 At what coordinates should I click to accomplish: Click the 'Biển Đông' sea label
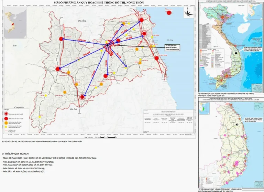tap(170, 40)
